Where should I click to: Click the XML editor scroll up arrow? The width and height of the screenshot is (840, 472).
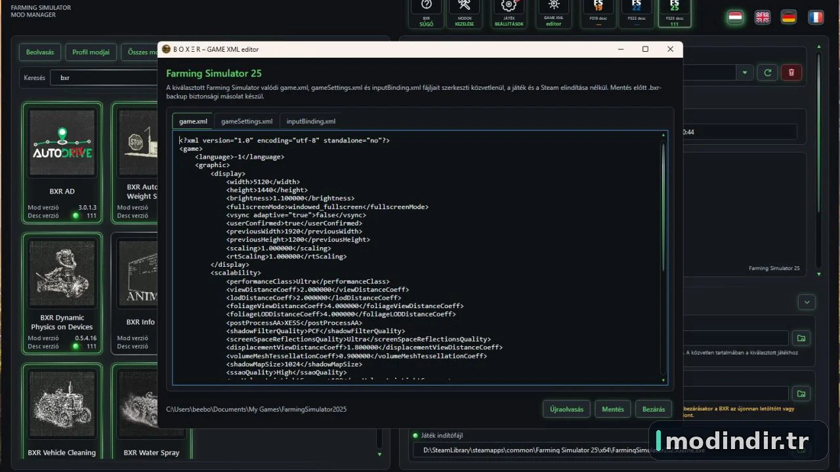tap(663, 135)
